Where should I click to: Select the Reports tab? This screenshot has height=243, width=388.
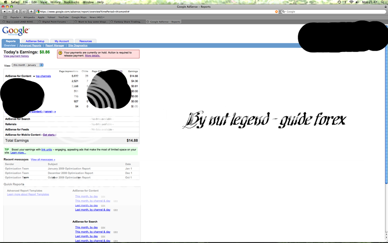click(11, 41)
